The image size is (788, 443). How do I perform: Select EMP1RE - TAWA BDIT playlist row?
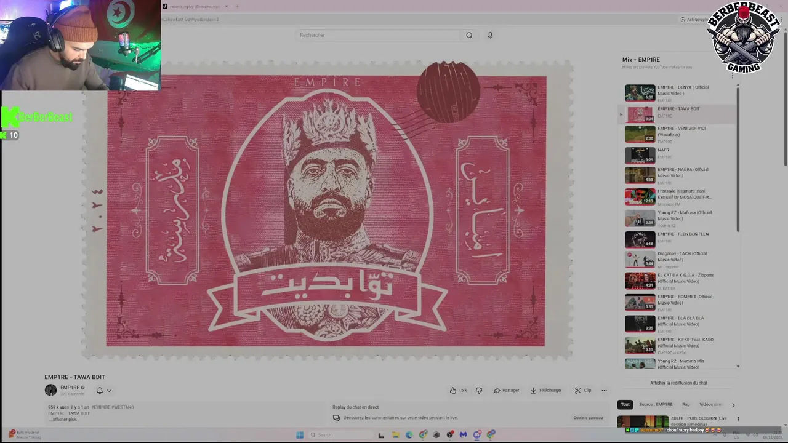pyautogui.click(x=677, y=114)
